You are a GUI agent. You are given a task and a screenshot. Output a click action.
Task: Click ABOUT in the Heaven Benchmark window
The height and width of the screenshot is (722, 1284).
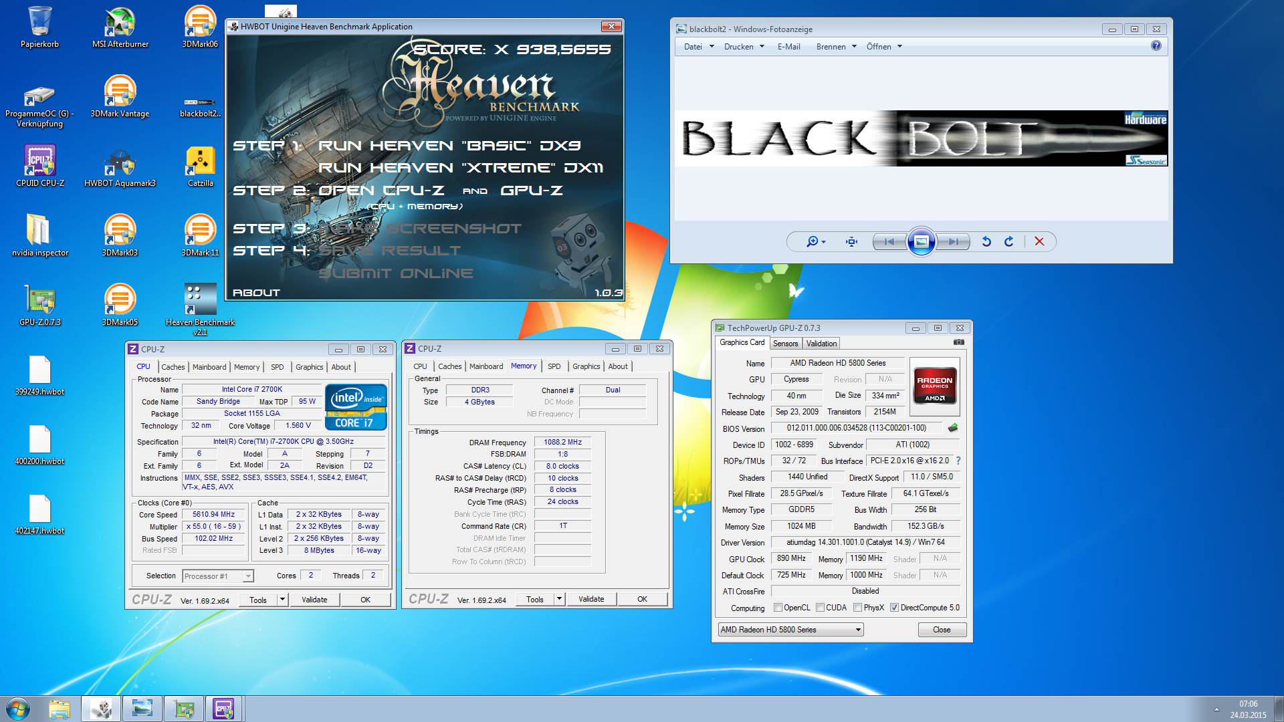[x=256, y=293]
